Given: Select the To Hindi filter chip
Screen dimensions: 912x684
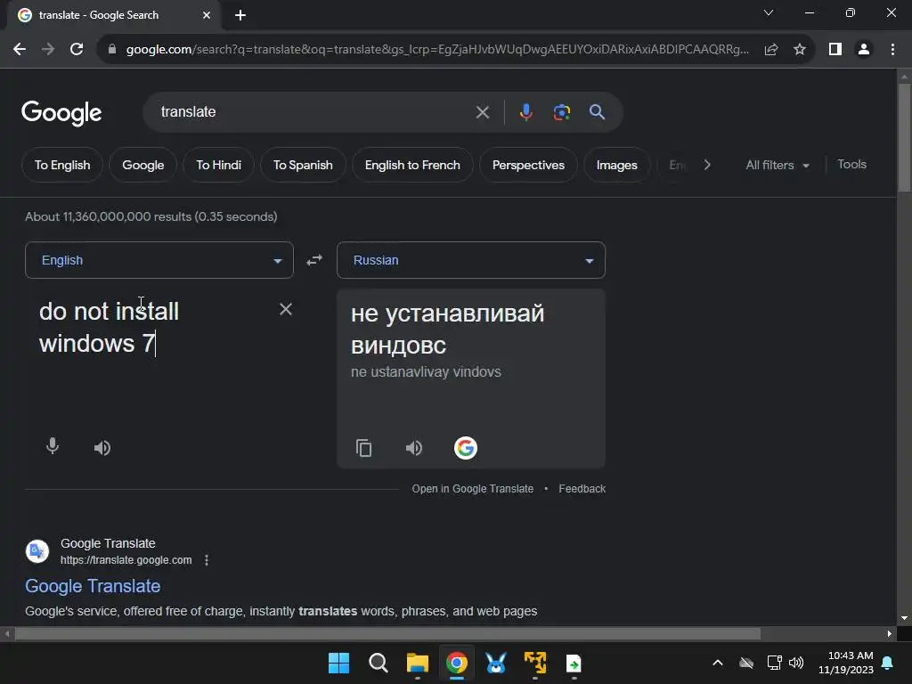Looking at the screenshot, I should click(219, 165).
